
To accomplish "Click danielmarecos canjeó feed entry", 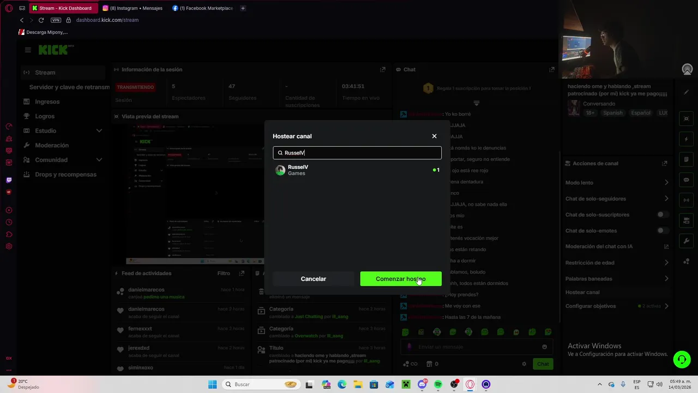I will point(180,293).
